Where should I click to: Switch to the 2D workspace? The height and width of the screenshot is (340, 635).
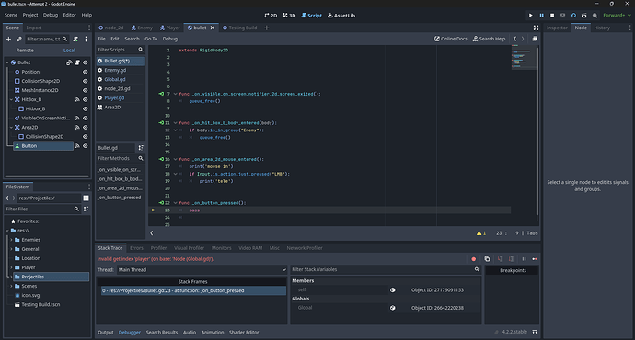pyautogui.click(x=271, y=16)
